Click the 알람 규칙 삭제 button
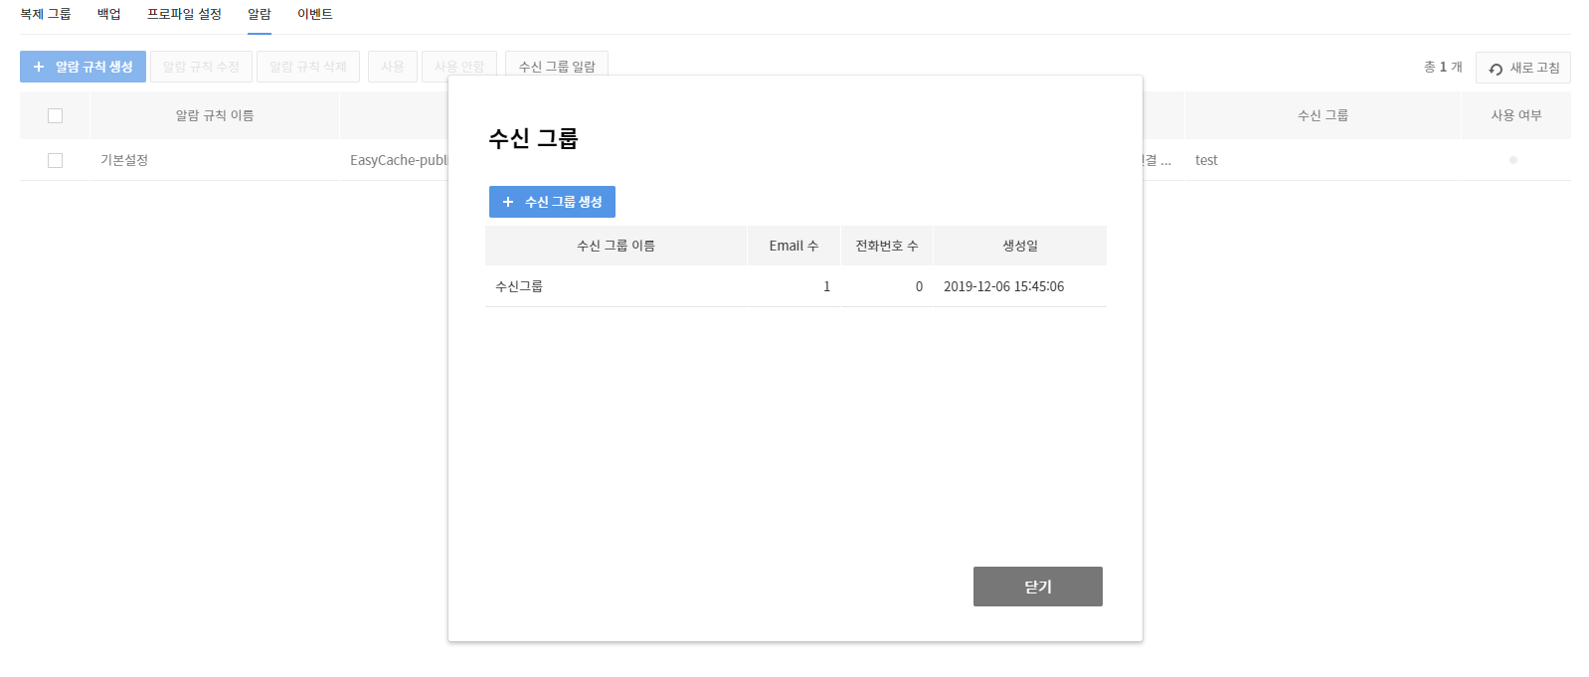Screen dimensions: 1589x677 pos(308,67)
